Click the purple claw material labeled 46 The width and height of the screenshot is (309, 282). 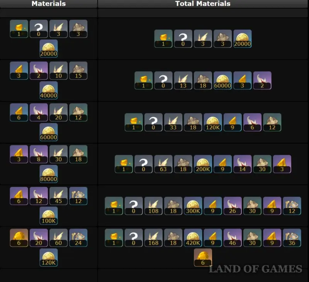tap(233, 238)
